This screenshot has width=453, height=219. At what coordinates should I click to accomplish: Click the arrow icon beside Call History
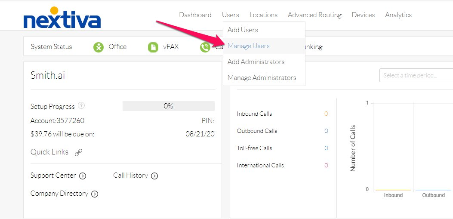pos(154,176)
